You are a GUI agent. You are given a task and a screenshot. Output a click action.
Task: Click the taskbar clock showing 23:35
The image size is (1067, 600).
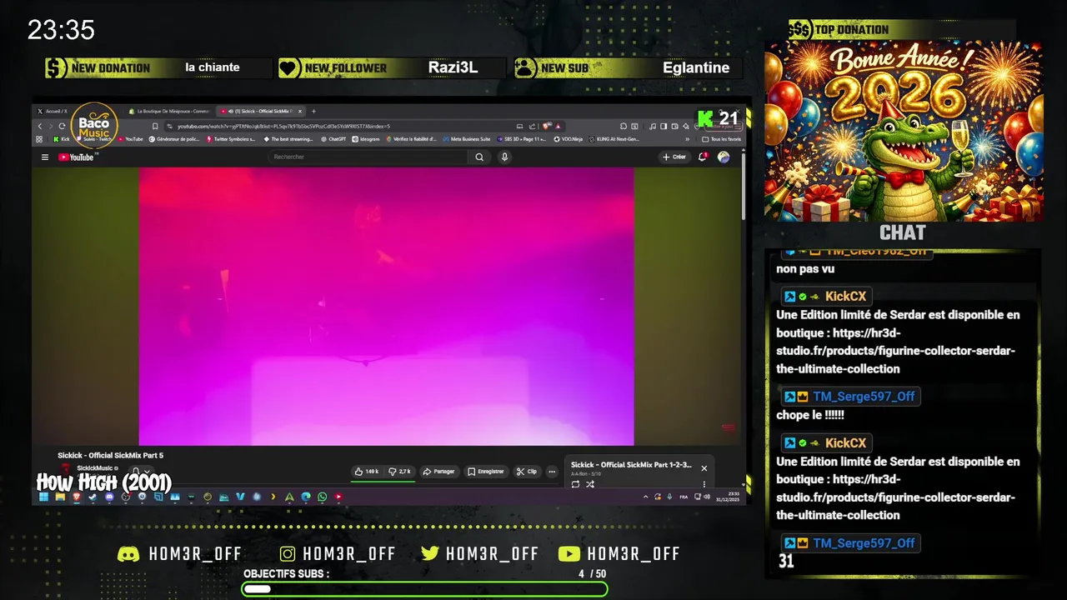(x=728, y=497)
